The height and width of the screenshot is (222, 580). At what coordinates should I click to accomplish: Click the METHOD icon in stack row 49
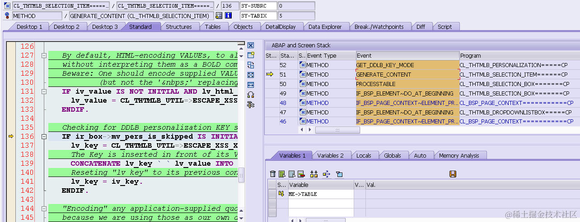click(302, 94)
